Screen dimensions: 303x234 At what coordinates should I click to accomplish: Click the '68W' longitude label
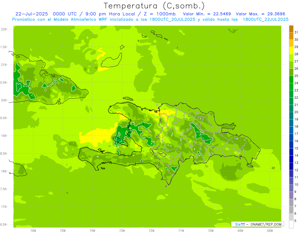point(270,230)
